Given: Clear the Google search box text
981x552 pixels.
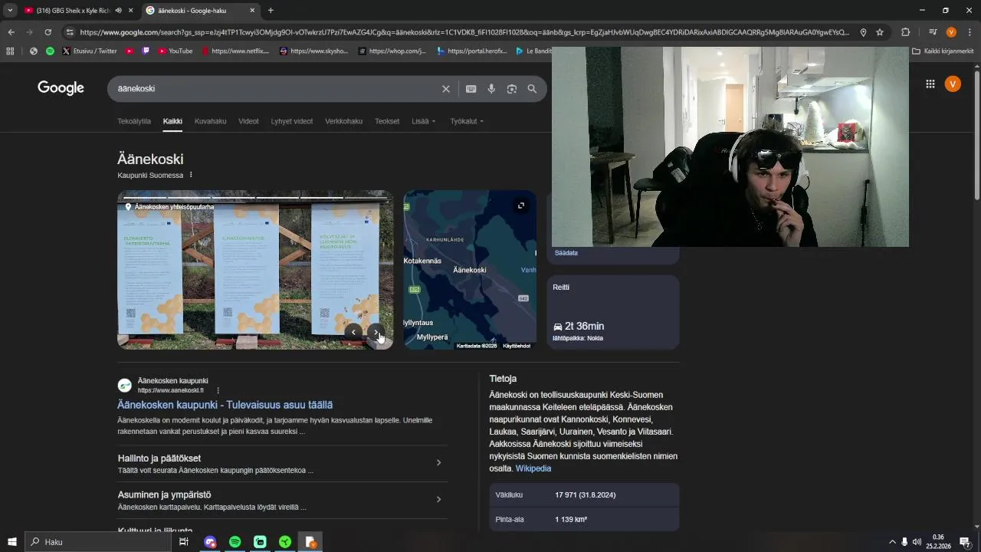Looking at the screenshot, I should coord(445,89).
